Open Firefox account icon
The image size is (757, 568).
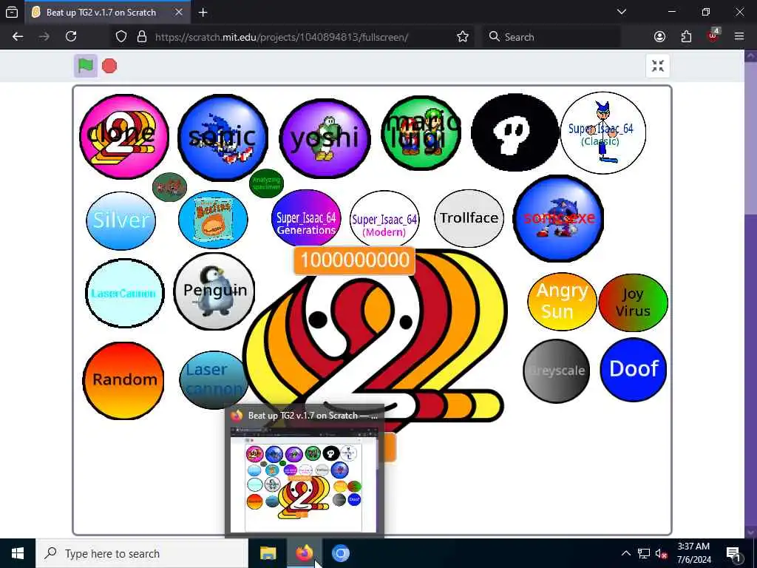coord(659,37)
